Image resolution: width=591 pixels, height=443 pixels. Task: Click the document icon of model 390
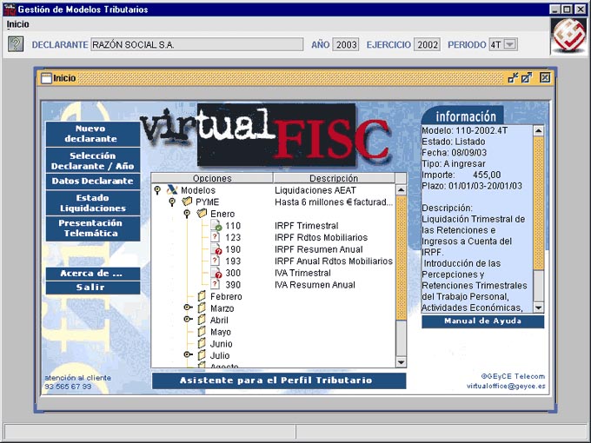click(215, 284)
